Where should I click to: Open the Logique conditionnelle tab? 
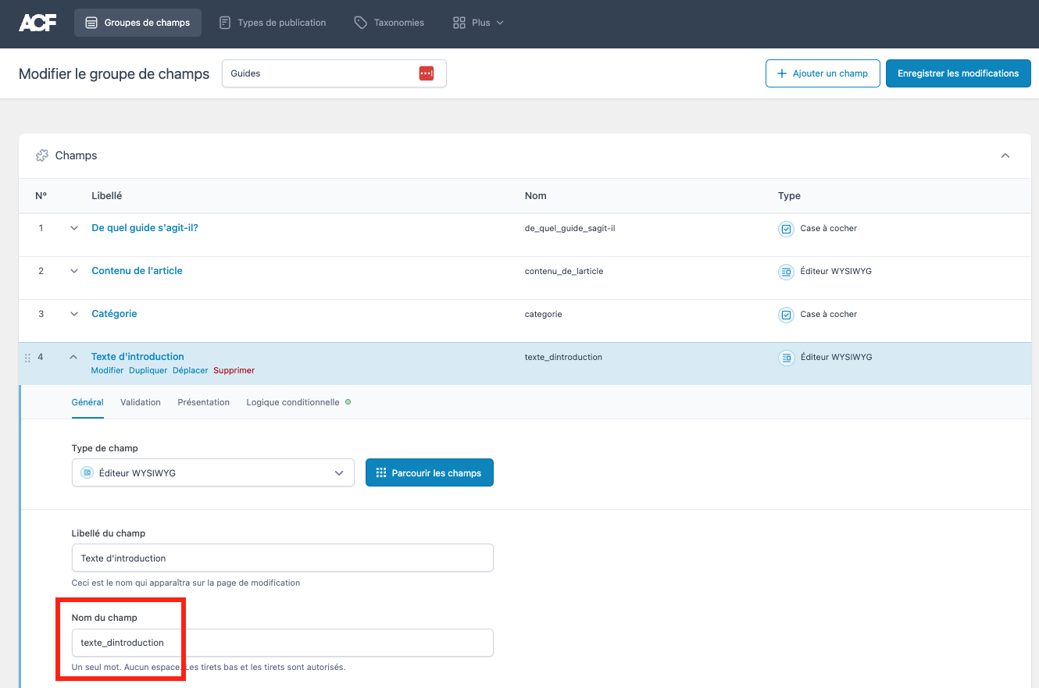(293, 402)
